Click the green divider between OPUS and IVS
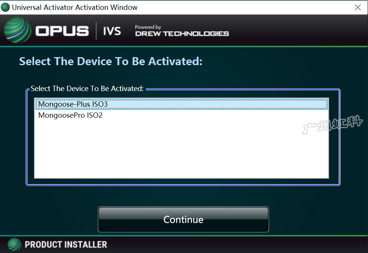Viewport: 368px width, 253px height. coord(96,31)
